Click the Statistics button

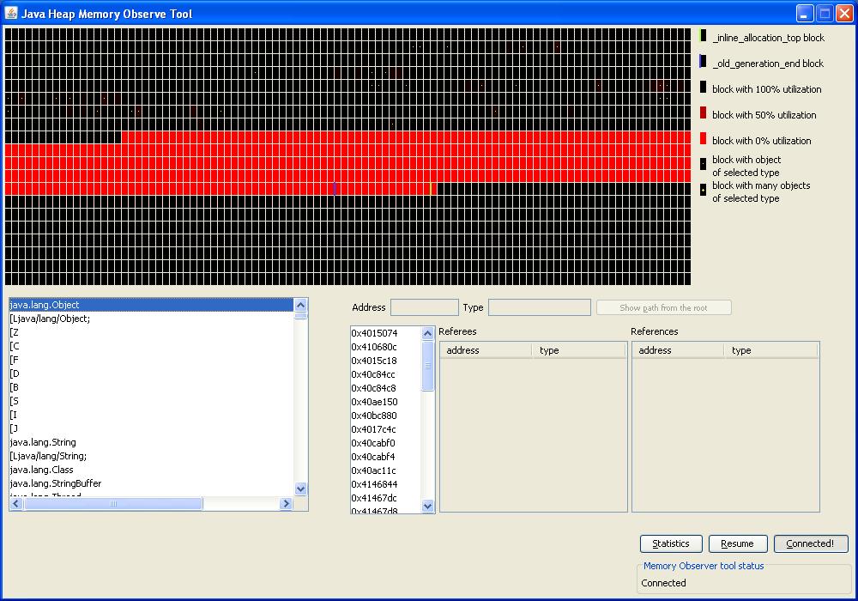point(671,543)
